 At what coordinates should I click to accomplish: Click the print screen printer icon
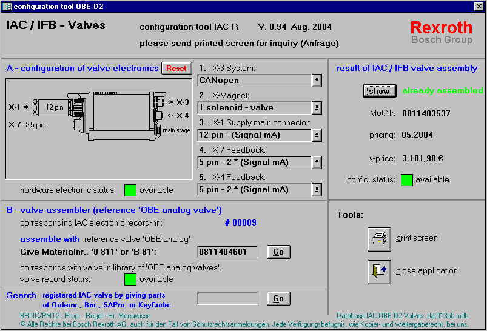(x=379, y=239)
